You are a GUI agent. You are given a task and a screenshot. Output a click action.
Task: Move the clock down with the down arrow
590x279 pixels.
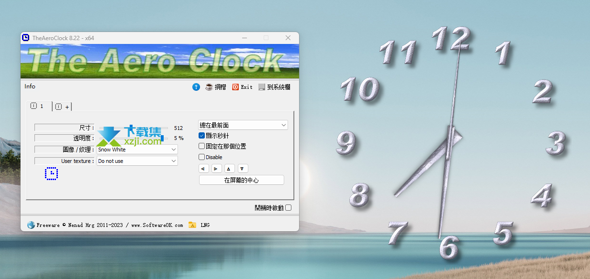[243, 169]
